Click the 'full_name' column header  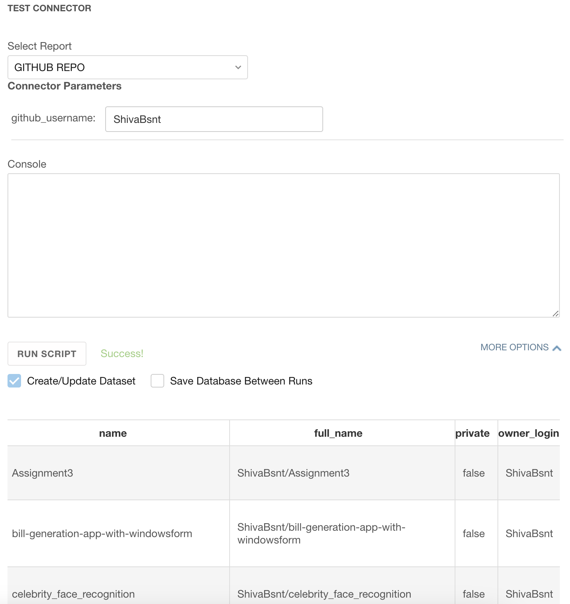click(338, 433)
